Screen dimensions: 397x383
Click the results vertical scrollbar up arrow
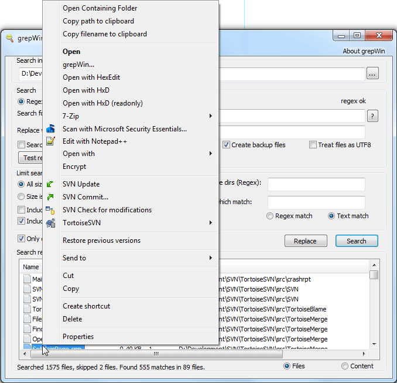[374, 265]
